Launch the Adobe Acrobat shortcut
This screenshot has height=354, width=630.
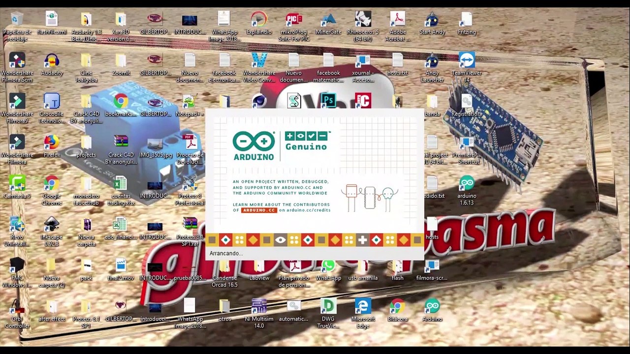click(x=398, y=27)
